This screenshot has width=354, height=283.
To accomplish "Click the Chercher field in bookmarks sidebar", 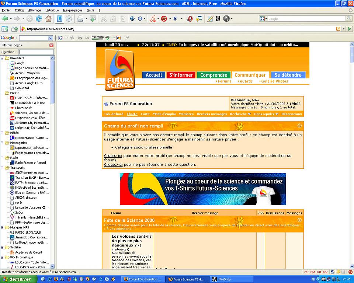I will coord(36,52).
